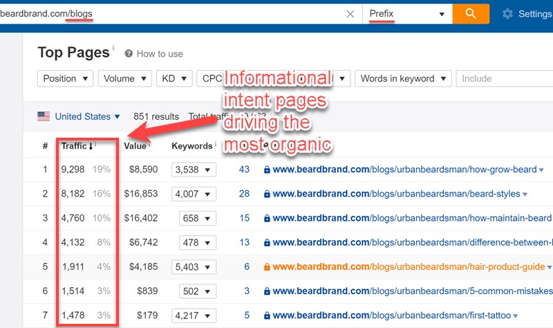Click the 43 value in row 1
The width and height of the screenshot is (553, 328).
(x=244, y=170)
